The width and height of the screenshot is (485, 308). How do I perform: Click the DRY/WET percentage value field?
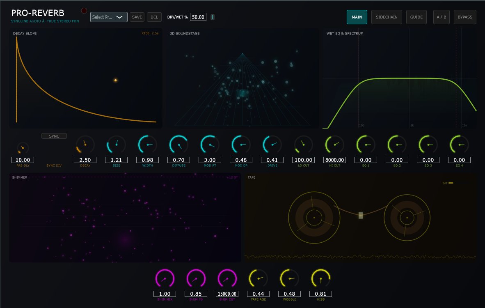point(198,17)
